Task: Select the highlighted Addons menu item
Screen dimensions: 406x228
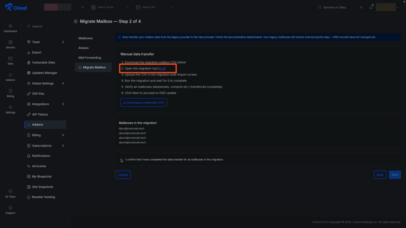Action: pyautogui.click(x=45, y=125)
